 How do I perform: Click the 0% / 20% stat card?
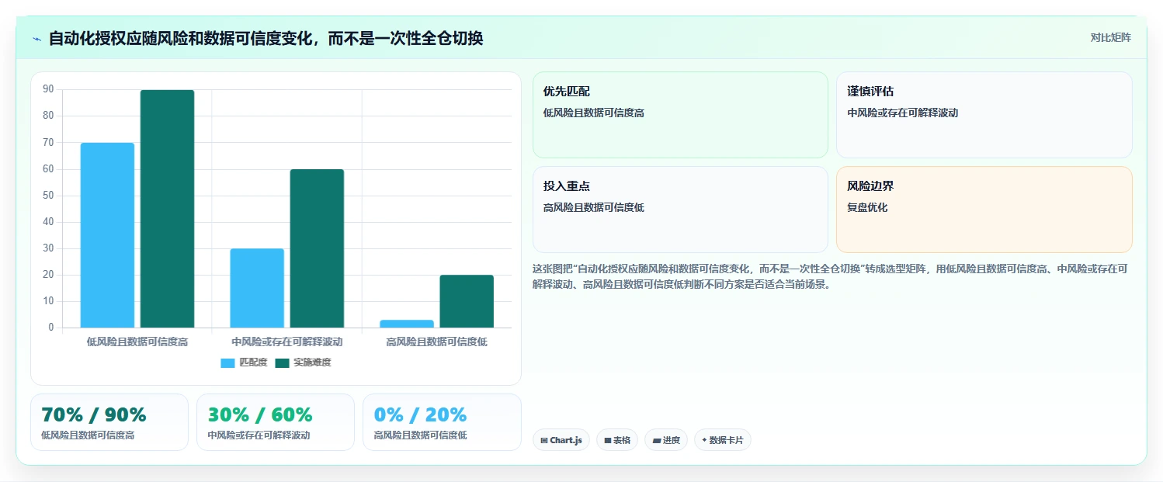(442, 422)
